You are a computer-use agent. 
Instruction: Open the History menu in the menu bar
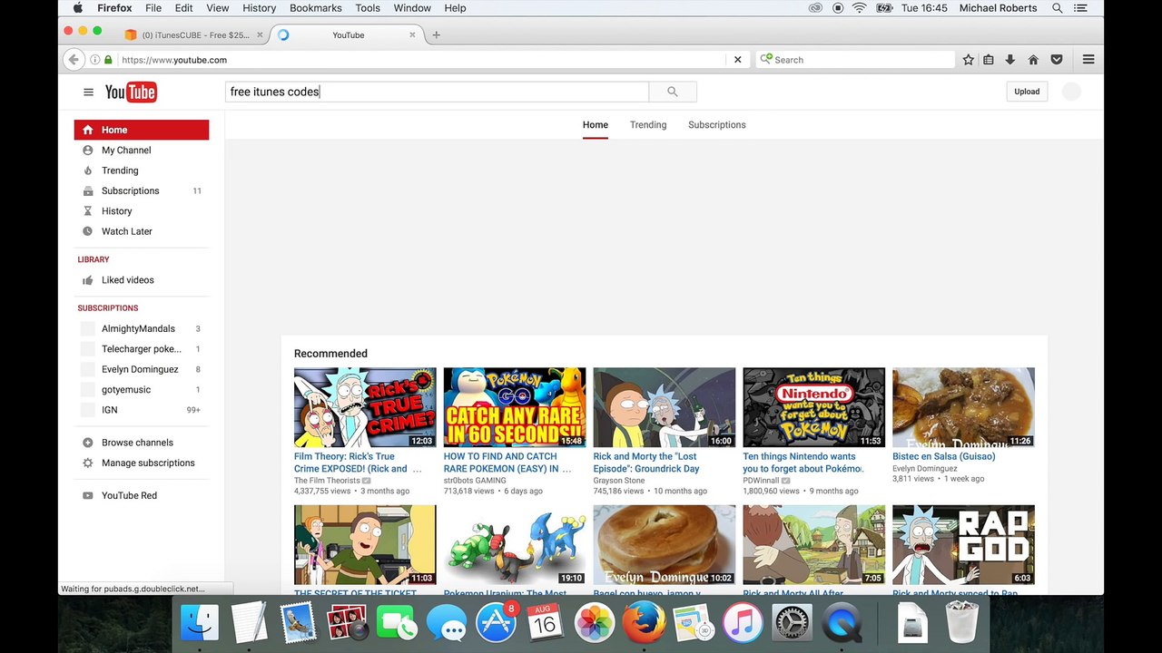click(259, 8)
